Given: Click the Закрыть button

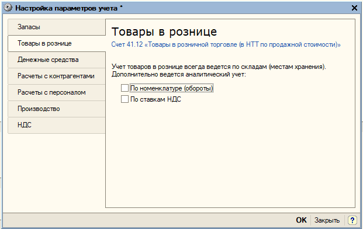Looking at the screenshot, I should 327,220.
